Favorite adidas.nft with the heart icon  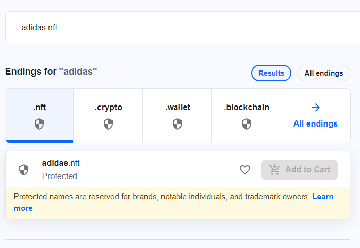245,170
